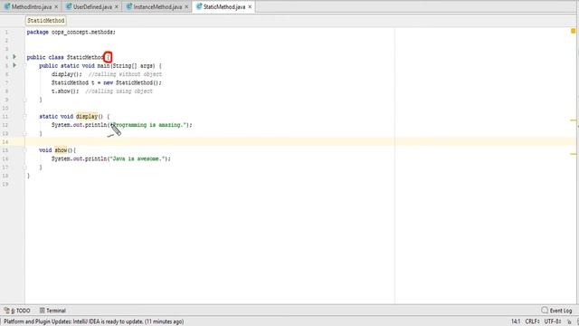Screen dimensions: 579x326
Task: Collapse the main method fold marker on line 5
Action: (24, 66)
